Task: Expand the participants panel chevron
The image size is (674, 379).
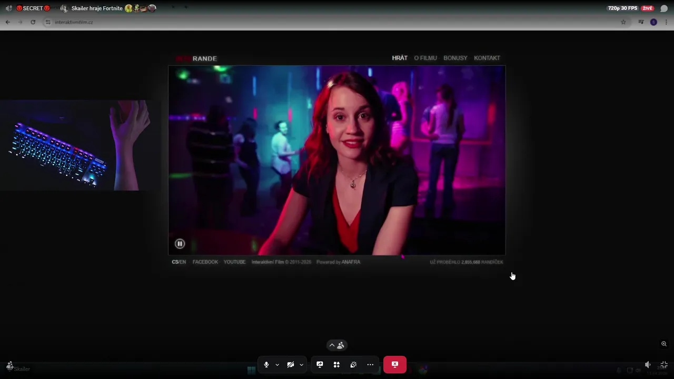Action: coord(332,345)
